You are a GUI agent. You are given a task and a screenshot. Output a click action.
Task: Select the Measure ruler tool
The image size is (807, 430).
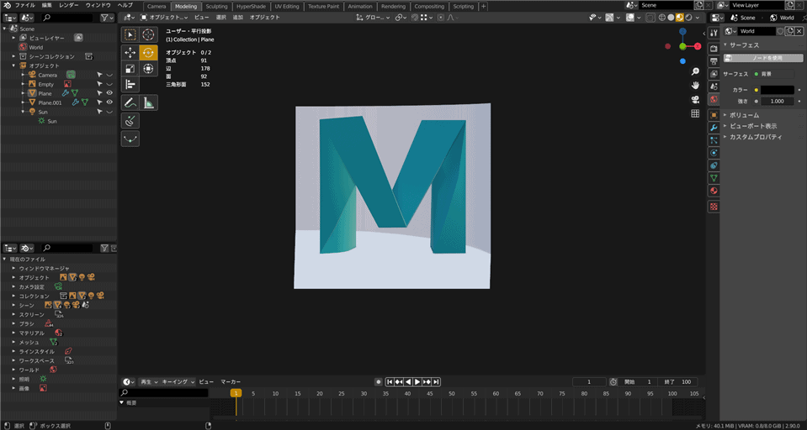tap(148, 102)
